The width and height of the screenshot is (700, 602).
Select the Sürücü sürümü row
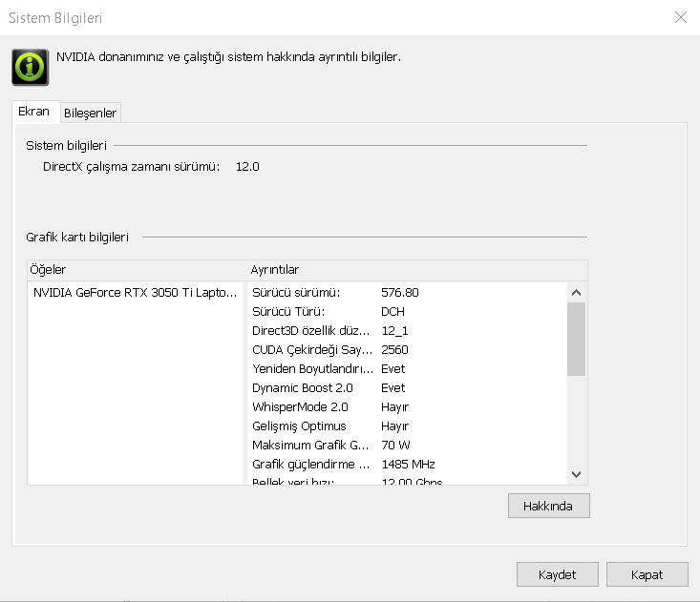pos(407,293)
